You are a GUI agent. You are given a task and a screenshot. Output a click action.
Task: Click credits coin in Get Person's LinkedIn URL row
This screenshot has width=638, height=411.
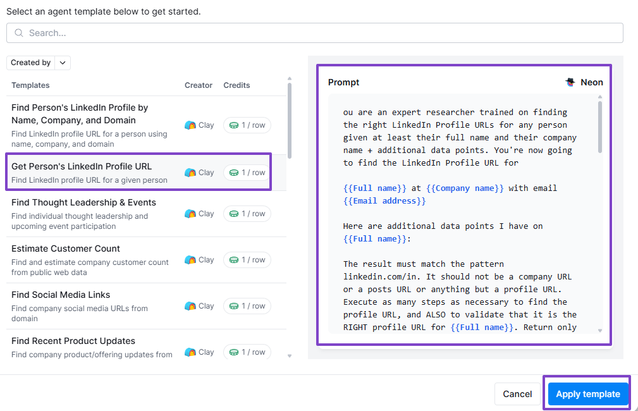click(x=234, y=173)
